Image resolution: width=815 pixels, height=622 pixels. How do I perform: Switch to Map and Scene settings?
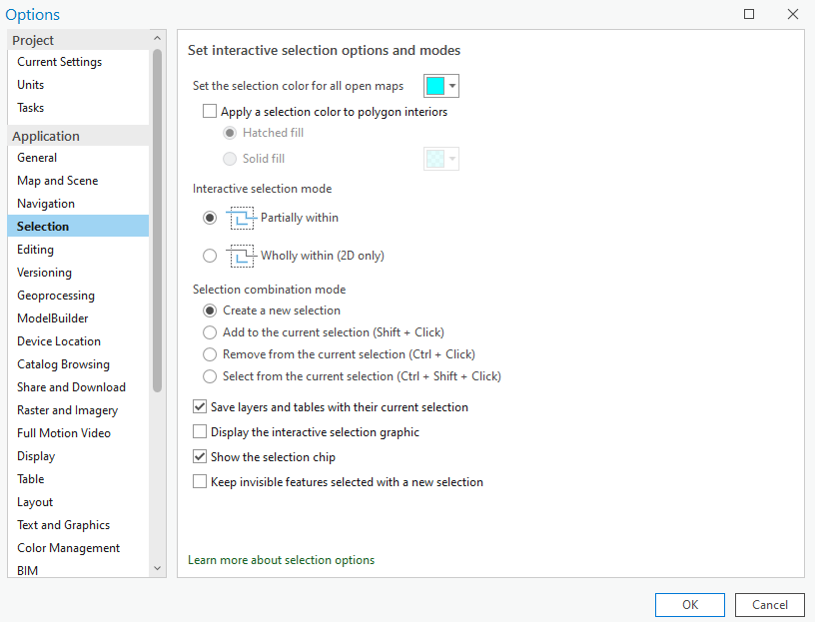tap(57, 180)
